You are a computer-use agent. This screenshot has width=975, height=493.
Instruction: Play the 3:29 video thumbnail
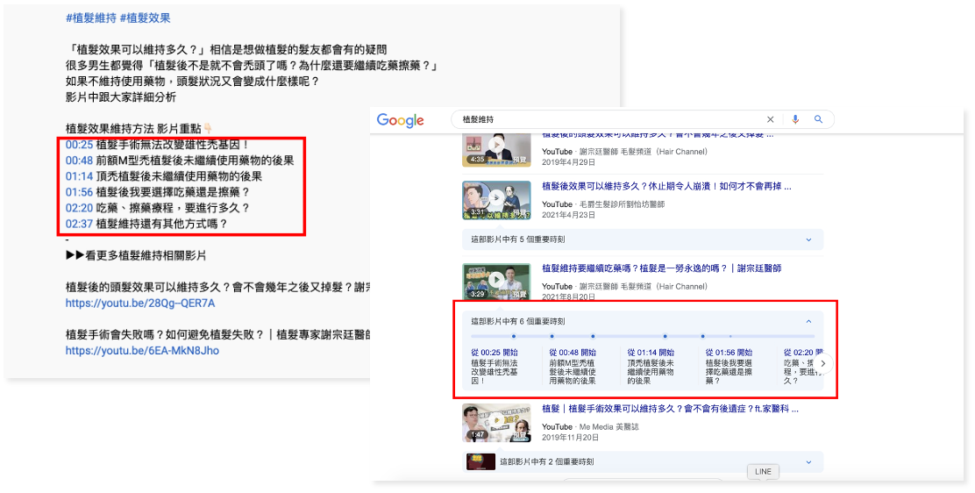coord(496,282)
